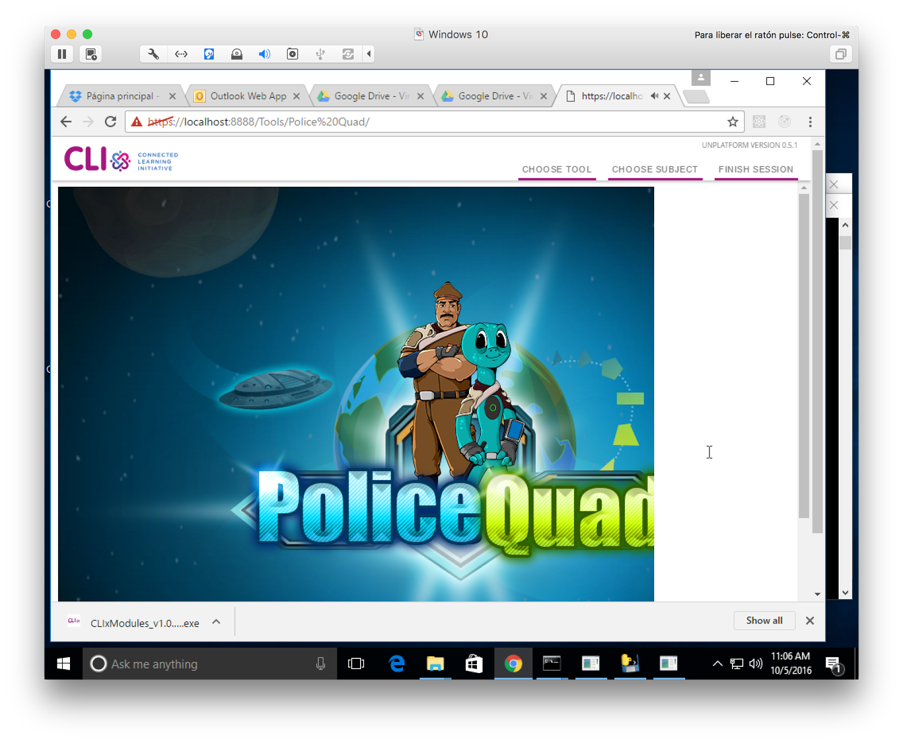
Task: Pause the Windows 10 virtual machine
Action: (62, 54)
